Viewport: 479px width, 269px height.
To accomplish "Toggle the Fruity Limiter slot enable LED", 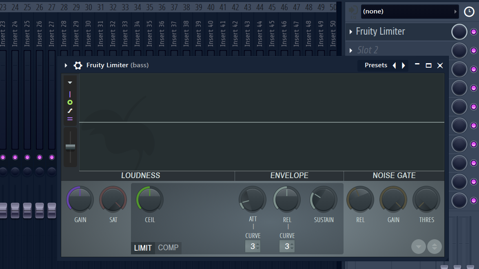I will pos(474,32).
